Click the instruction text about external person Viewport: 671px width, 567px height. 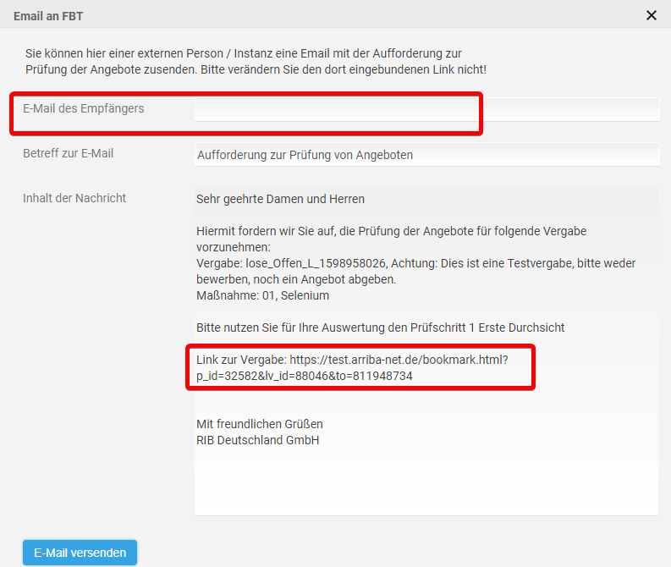tap(255, 61)
